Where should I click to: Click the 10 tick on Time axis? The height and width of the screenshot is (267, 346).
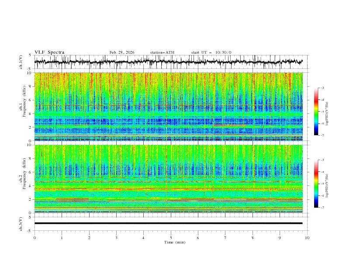pos(307,238)
